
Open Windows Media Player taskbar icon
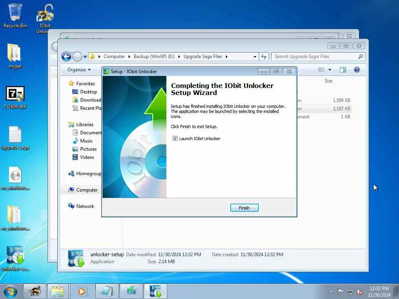[82, 291]
